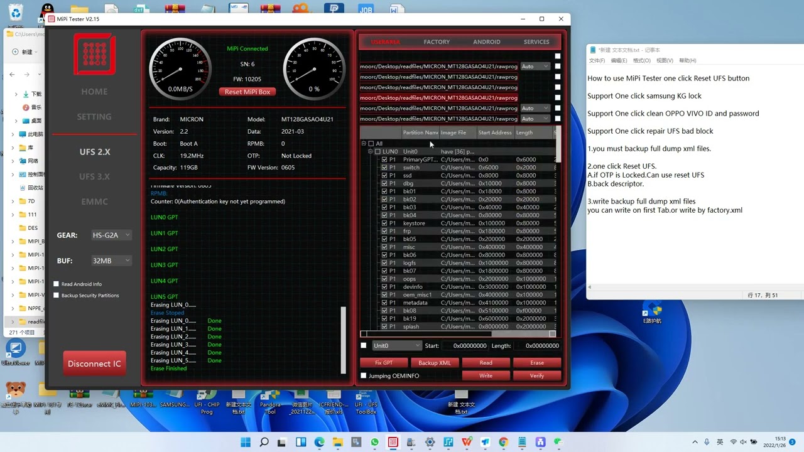Click Disconnect IC button
804x452 pixels.
(94, 363)
